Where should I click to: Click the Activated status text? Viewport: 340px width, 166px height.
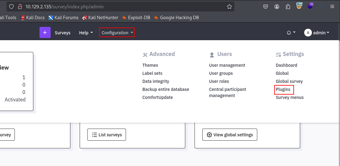coord(15,100)
